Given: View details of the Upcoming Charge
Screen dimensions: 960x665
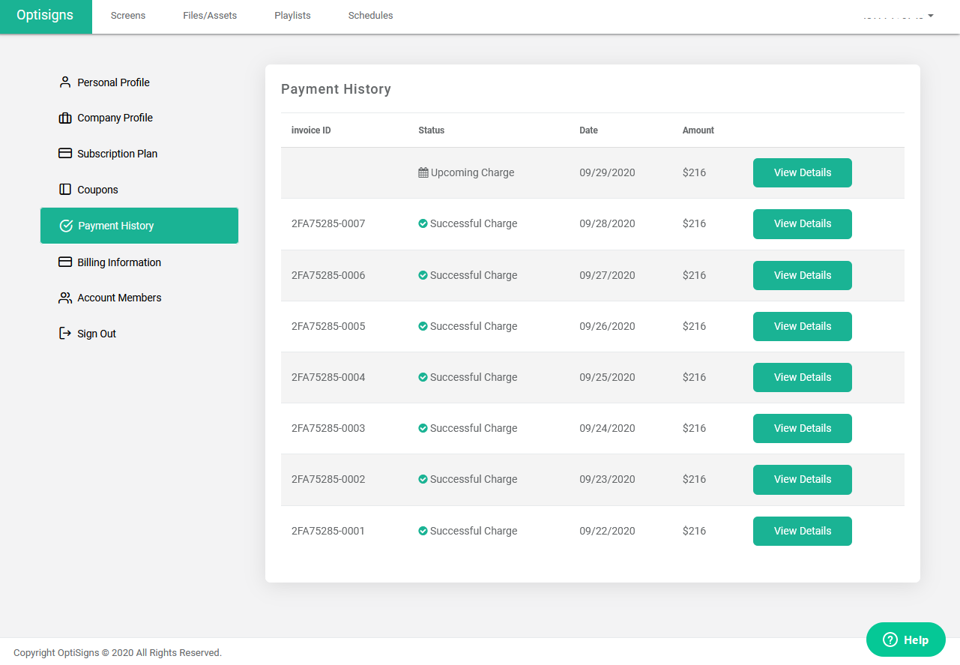Looking at the screenshot, I should pyautogui.click(x=802, y=172).
